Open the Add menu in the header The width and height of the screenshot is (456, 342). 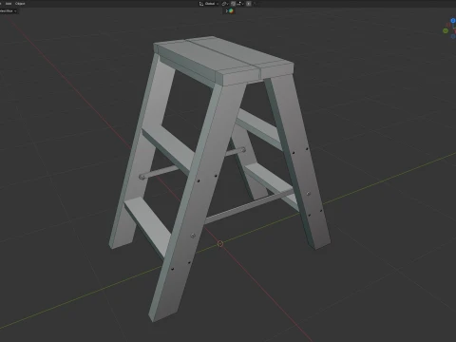click(x=9, y=4)
